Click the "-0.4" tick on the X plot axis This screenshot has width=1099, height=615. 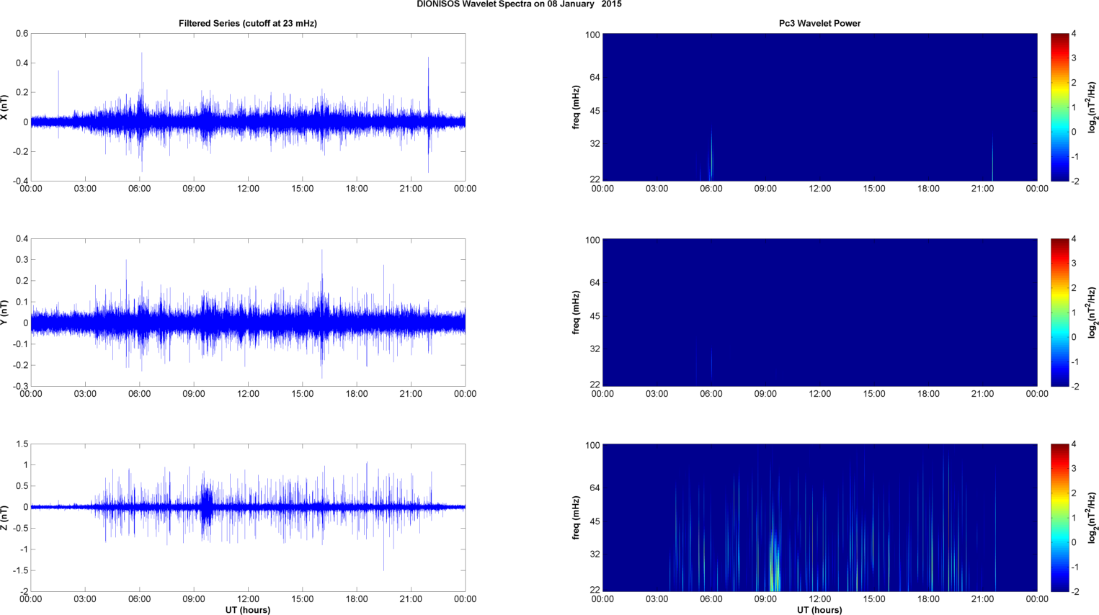tap(20, 181)
